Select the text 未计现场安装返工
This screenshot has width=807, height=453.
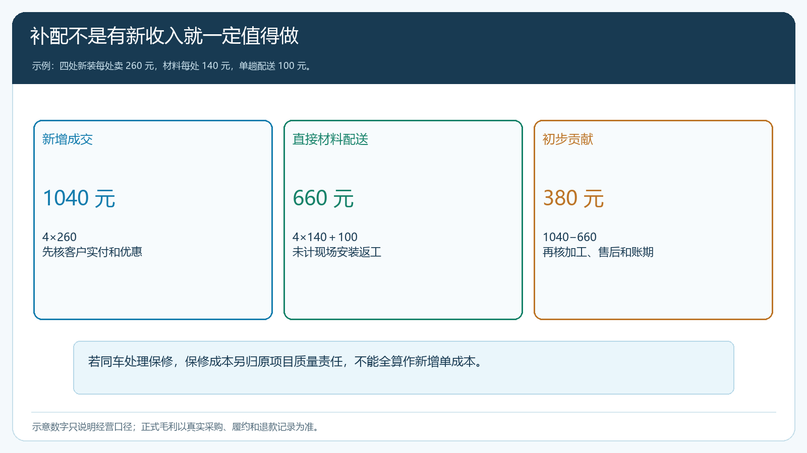[x=337, y=252]
